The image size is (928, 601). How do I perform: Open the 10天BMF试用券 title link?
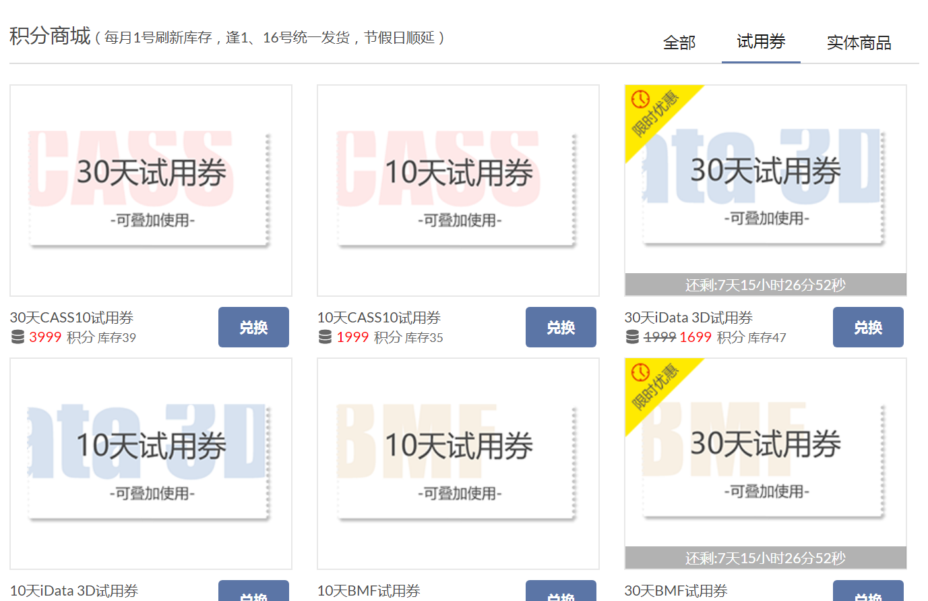369,591
